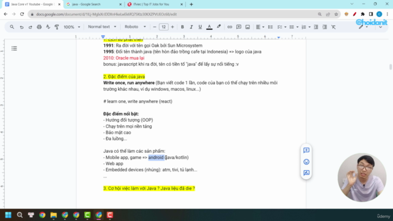The height and width of the screenshot is (221, 393).
Task: Open the highlight color picker
Action: (x=219, y=26)
